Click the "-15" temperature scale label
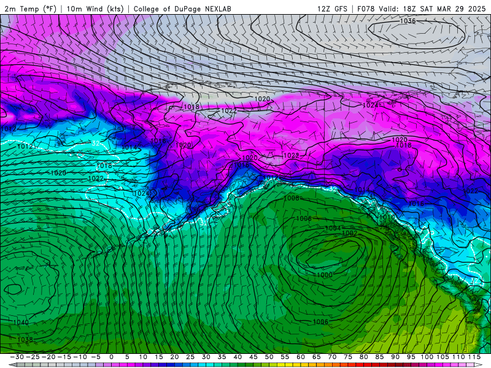Image resolution: width=491 pixels, height=368 pixels. coord(64,357)
